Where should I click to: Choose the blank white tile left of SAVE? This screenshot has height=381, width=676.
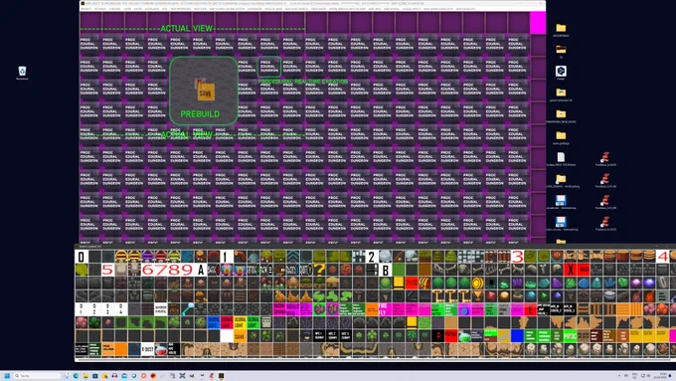[x=227, y=336]
